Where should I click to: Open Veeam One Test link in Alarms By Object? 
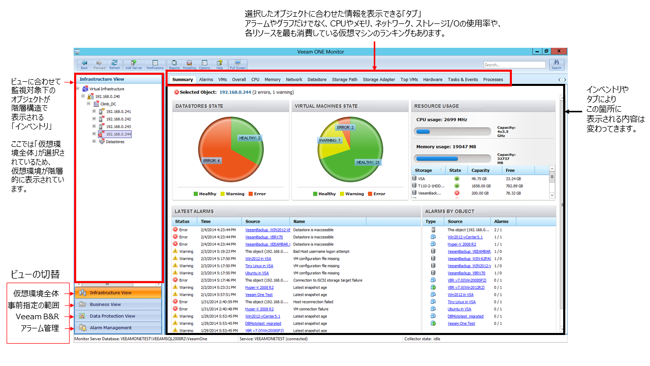pos(461,323)
